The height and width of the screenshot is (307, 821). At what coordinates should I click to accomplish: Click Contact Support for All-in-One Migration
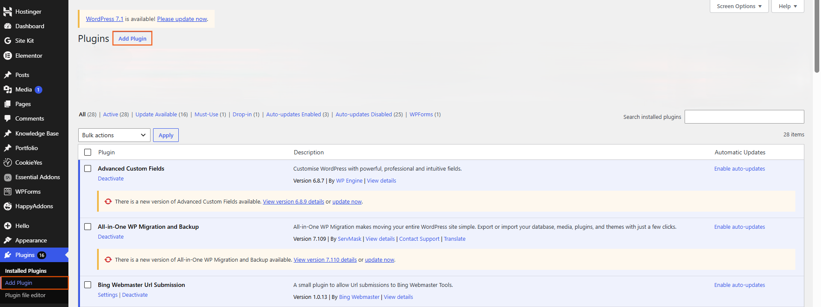(419, 239)
